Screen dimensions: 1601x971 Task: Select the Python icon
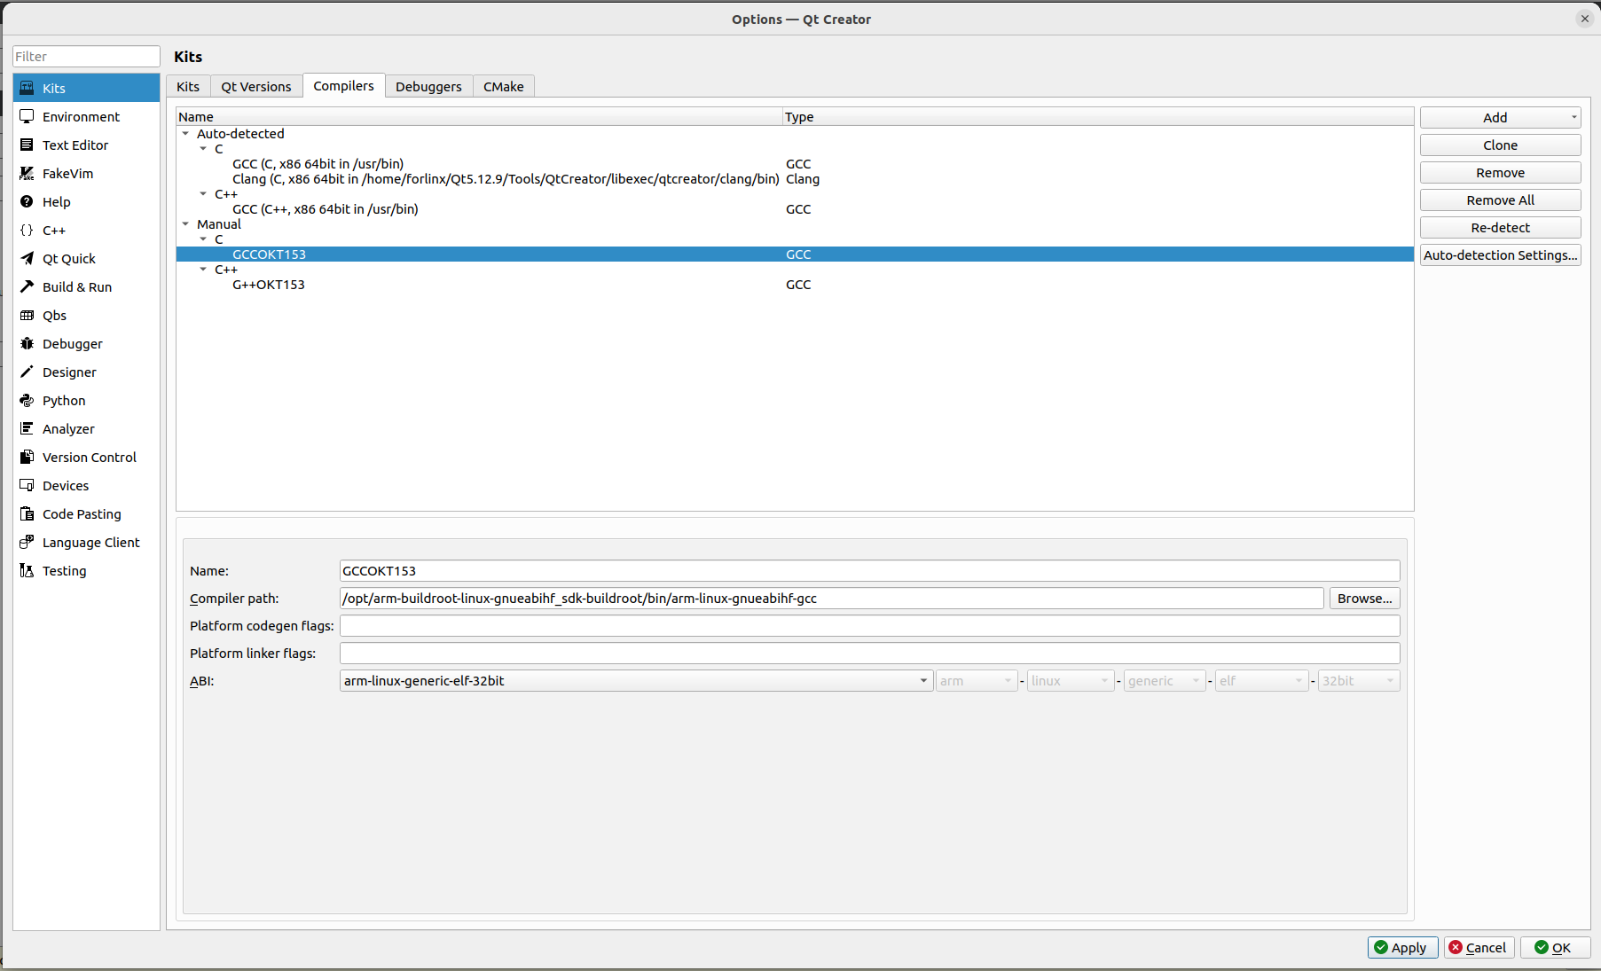point(27,400)
